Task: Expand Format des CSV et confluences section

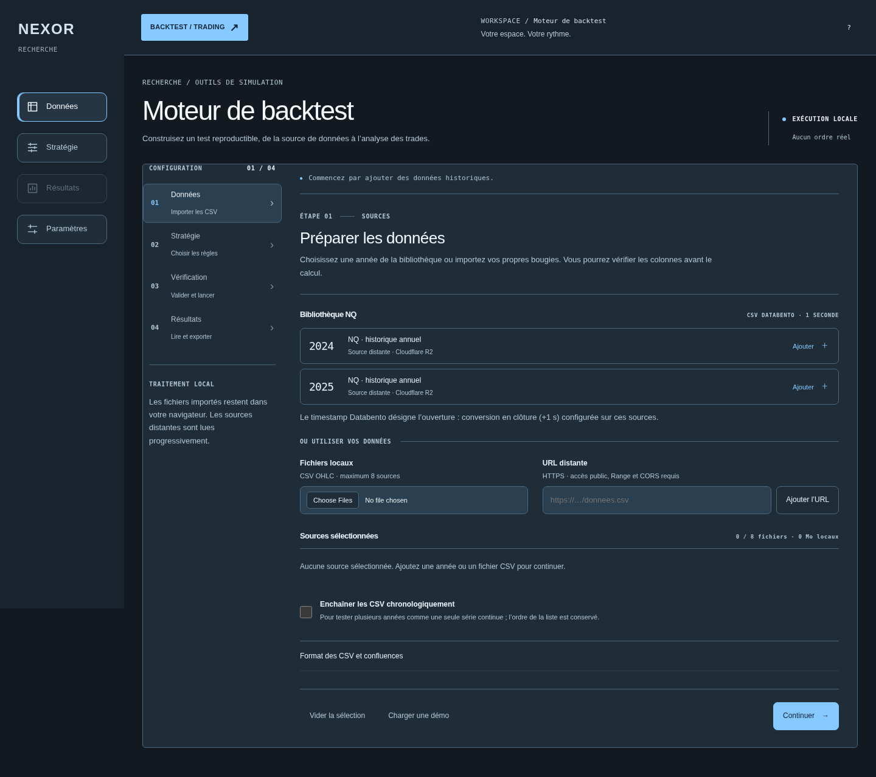Action: click(x=569, y=656)
